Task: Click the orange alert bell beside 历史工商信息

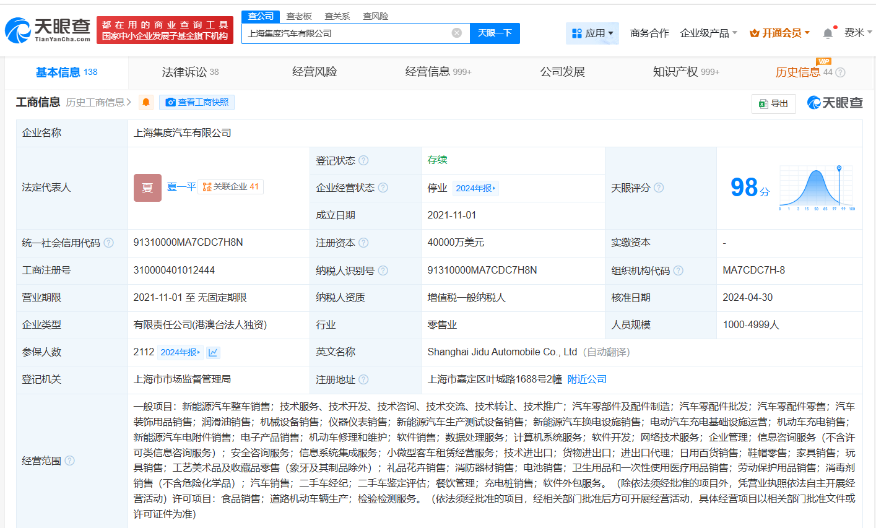Action: (x=146, y=102)
